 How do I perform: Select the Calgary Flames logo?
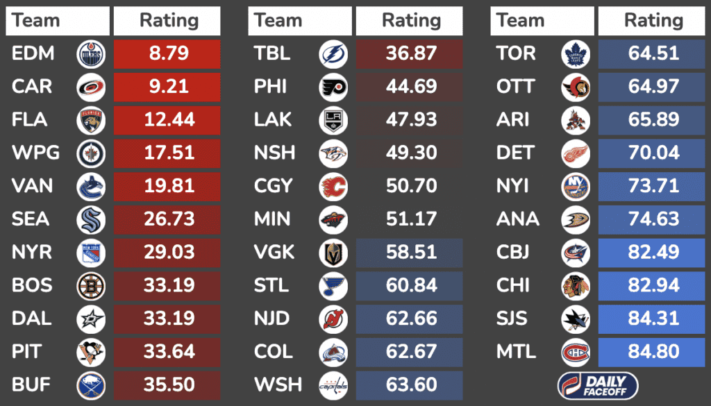pos(333,186)
